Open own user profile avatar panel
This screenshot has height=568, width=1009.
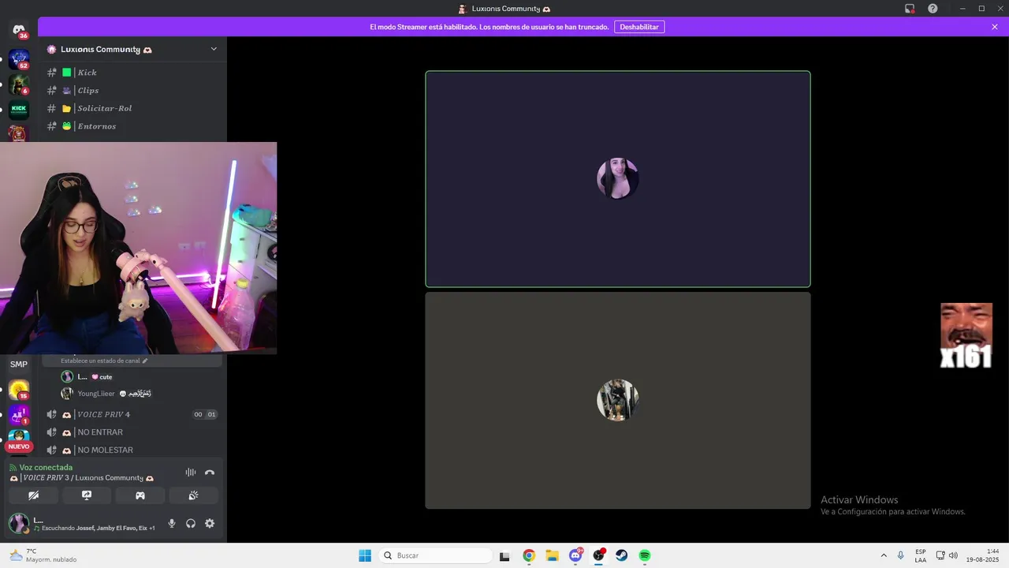[19, 523]
